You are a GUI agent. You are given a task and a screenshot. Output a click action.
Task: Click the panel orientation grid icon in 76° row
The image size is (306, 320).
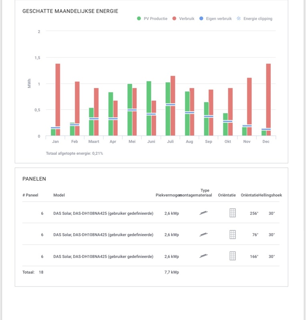coord(233,234)
